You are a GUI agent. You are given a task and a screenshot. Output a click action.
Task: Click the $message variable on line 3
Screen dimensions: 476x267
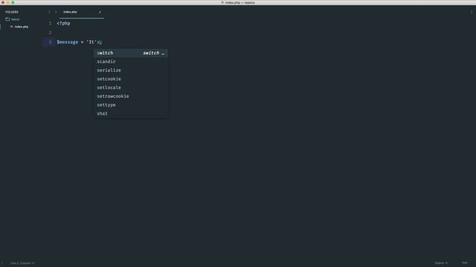pyautogui.click(x=68, y=42)
